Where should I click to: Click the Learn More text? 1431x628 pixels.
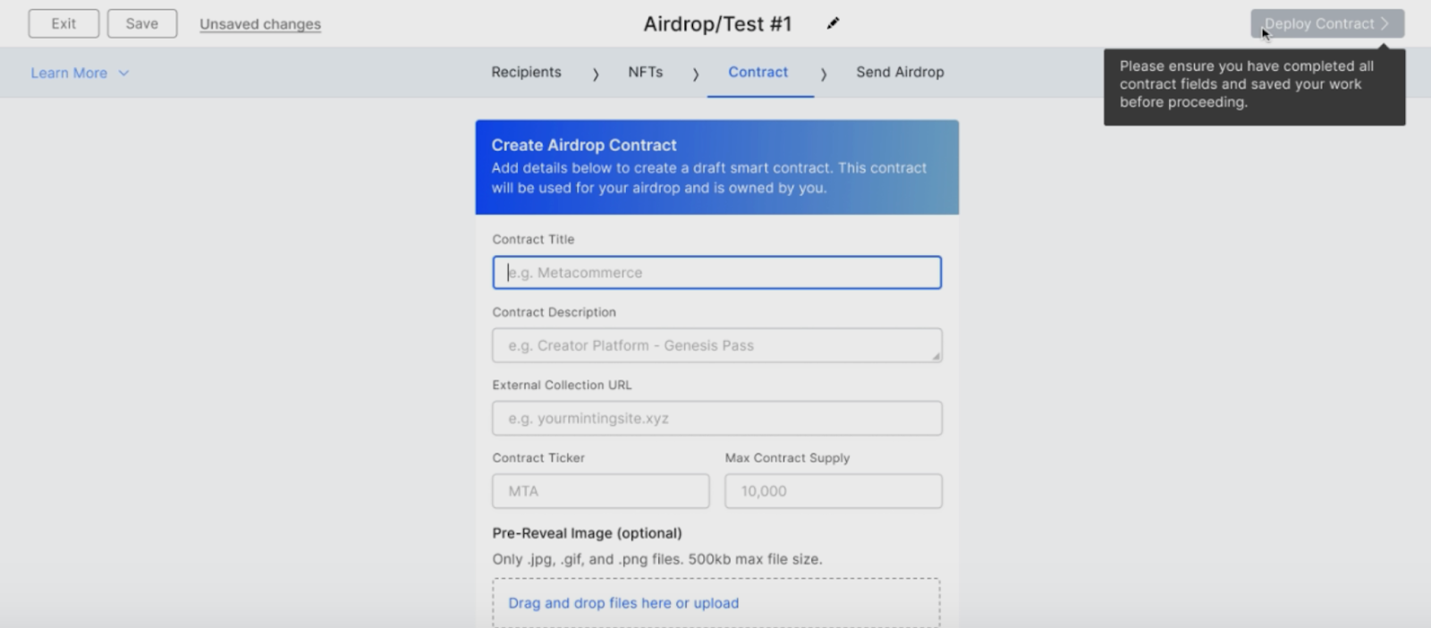[69, 73]
